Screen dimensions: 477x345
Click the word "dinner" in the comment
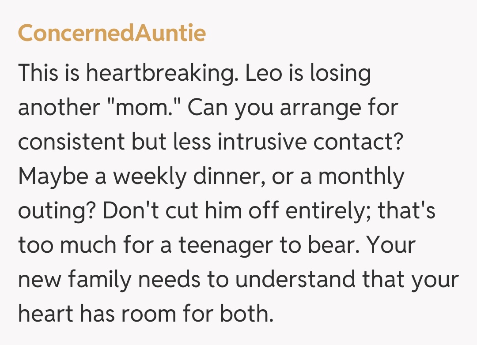[233, 177]
